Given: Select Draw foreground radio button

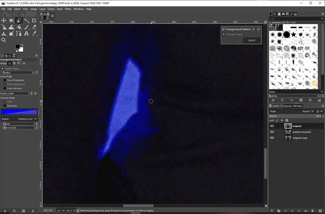Looking at the screenshot, I should click(x=5, y=80).
